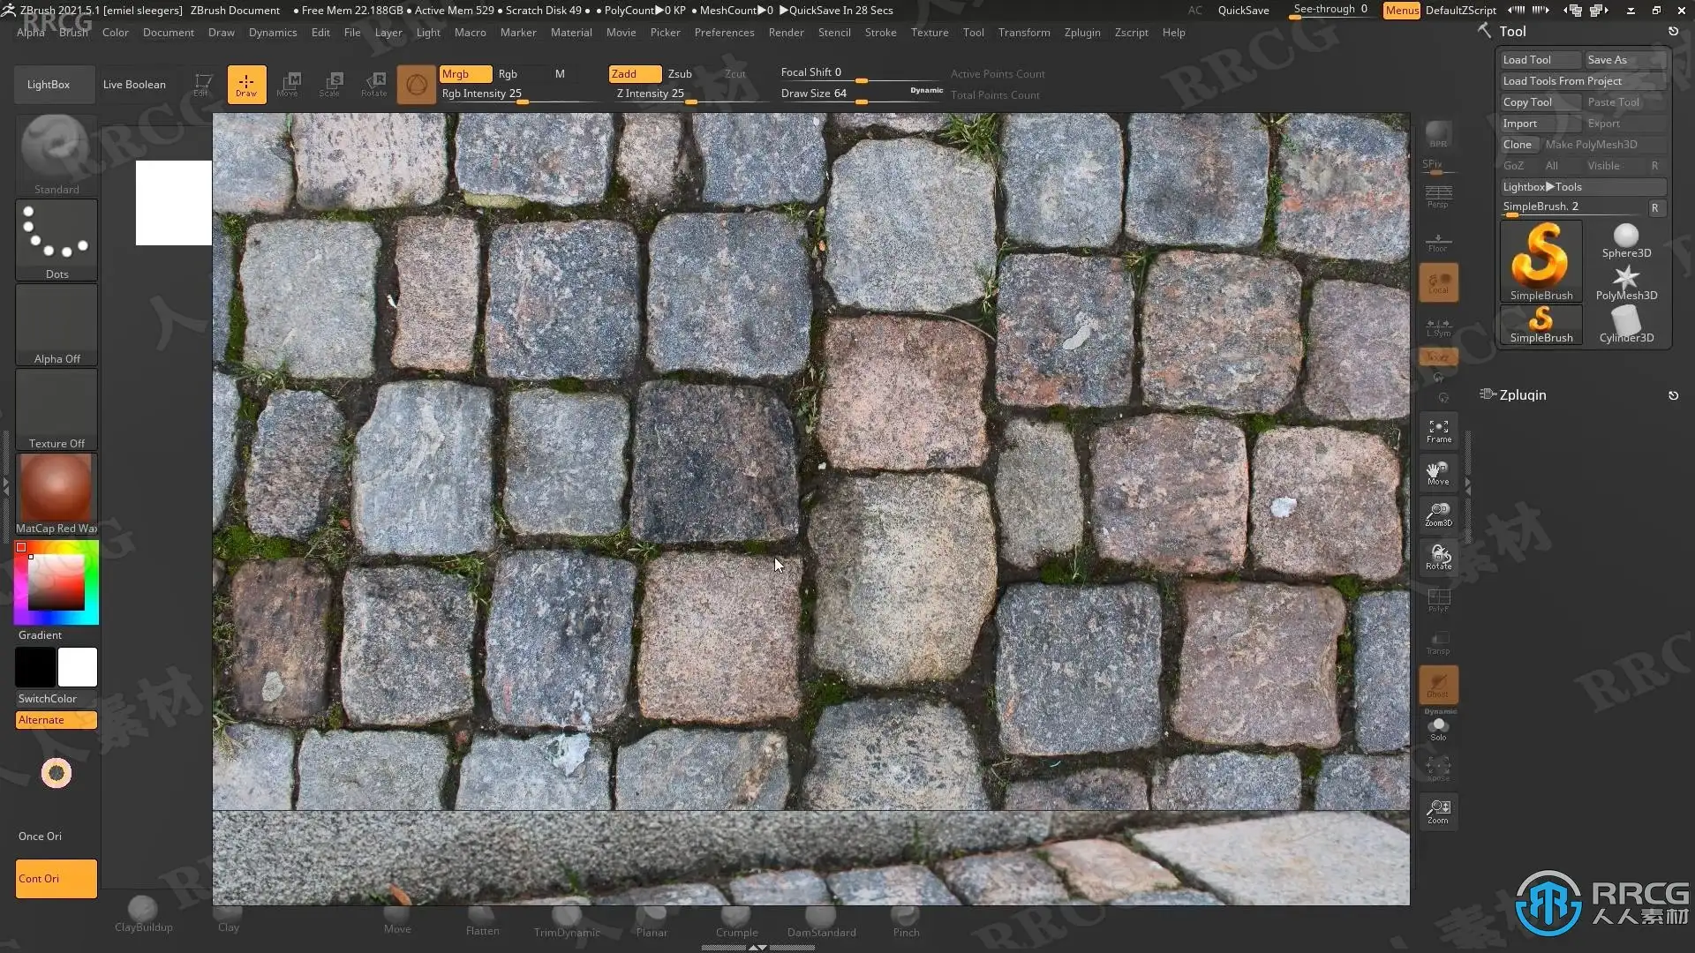The width and height of the screenshot is (1695, 953).
Task: Toggle the Mrgb mode button
Action: point(465,74)
